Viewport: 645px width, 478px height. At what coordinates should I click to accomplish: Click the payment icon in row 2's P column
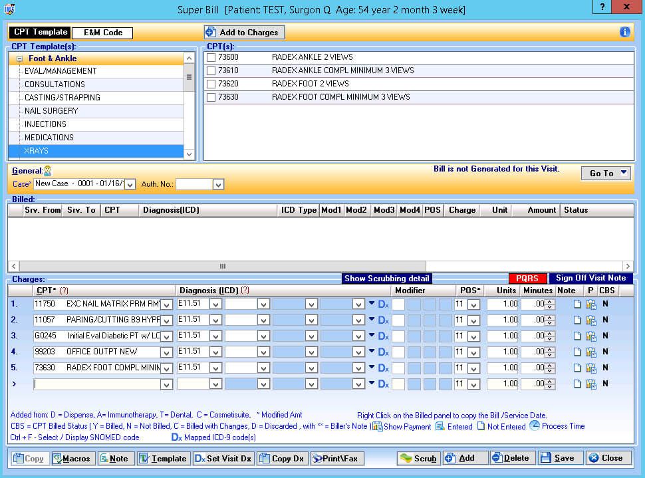click(590, 320)
